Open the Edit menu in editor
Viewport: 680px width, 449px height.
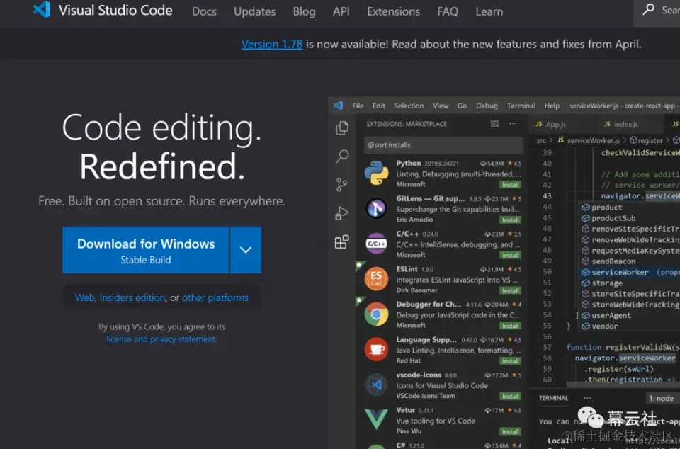378,106
